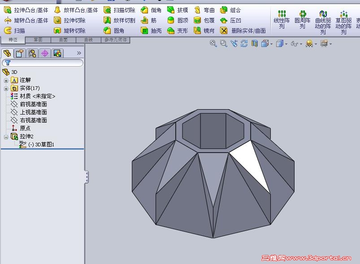The width and height of the screenshot is (360, 264).
Task: Click the 组合 combine bodies tool
Action: pyautogui.click(x=230, y=10)
